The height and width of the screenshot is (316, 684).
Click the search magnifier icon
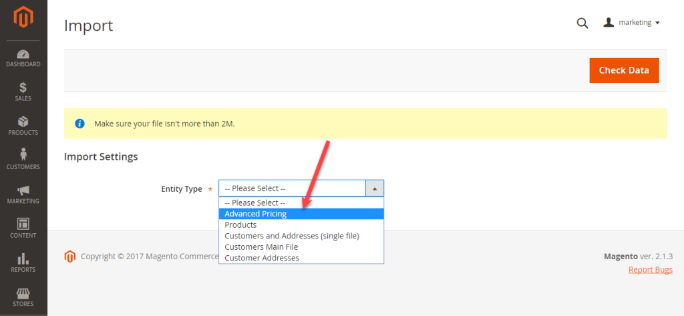[x=582, y=23]
